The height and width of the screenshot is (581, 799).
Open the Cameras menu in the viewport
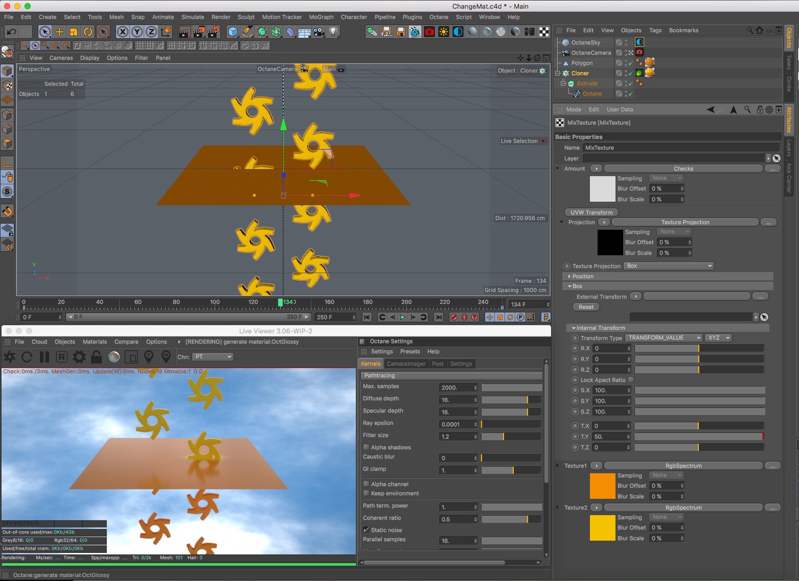61,58
